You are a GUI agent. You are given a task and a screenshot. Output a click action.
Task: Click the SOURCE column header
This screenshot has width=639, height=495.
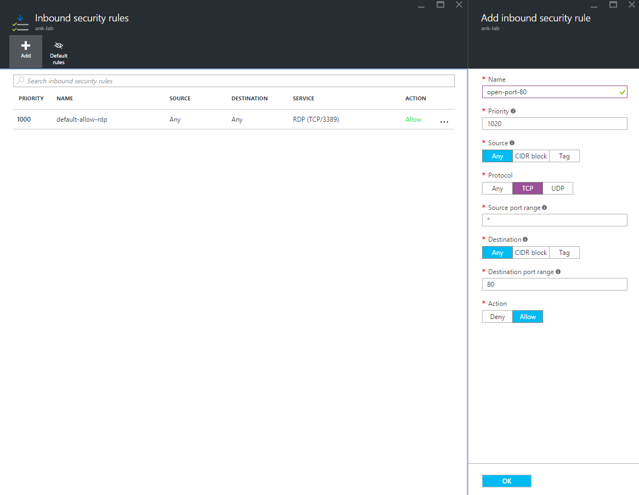(x=180, y=98)
